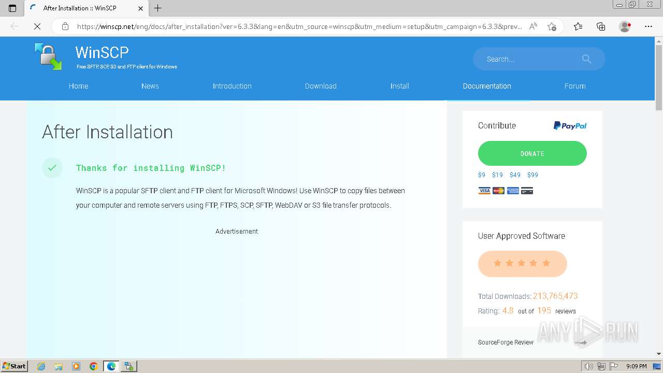Open the Settings and more ellipsis menu

[x=648, y=26]
